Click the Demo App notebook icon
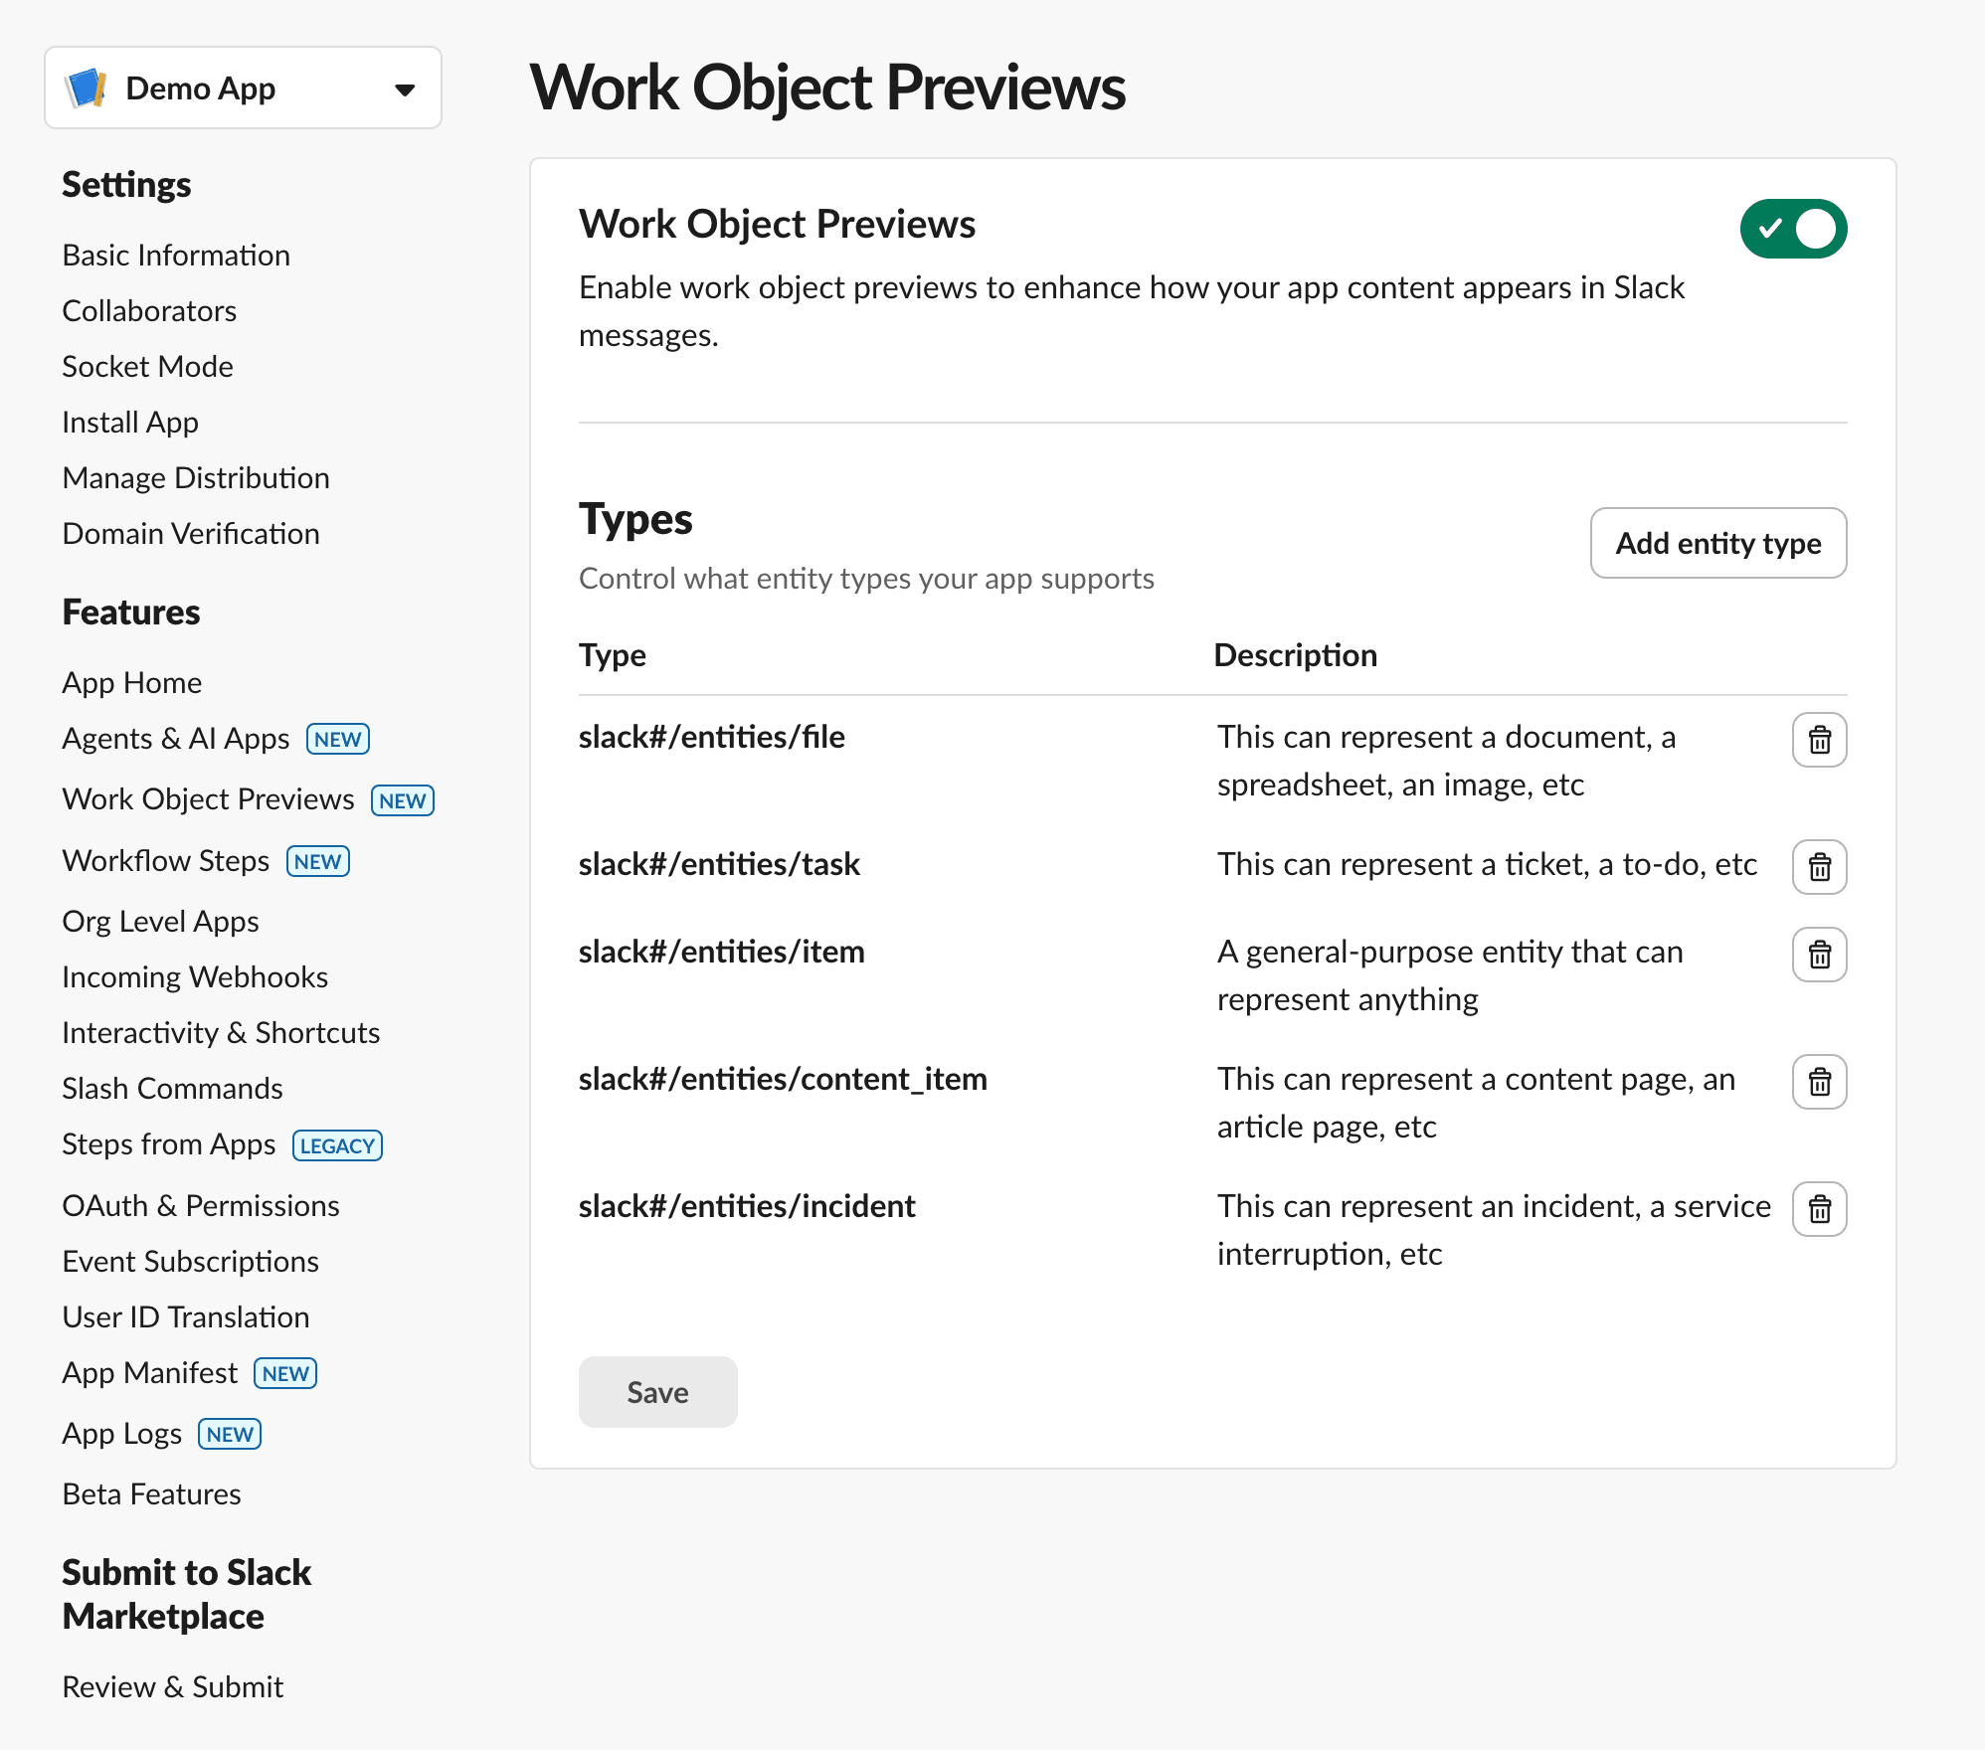 [87, 88]
